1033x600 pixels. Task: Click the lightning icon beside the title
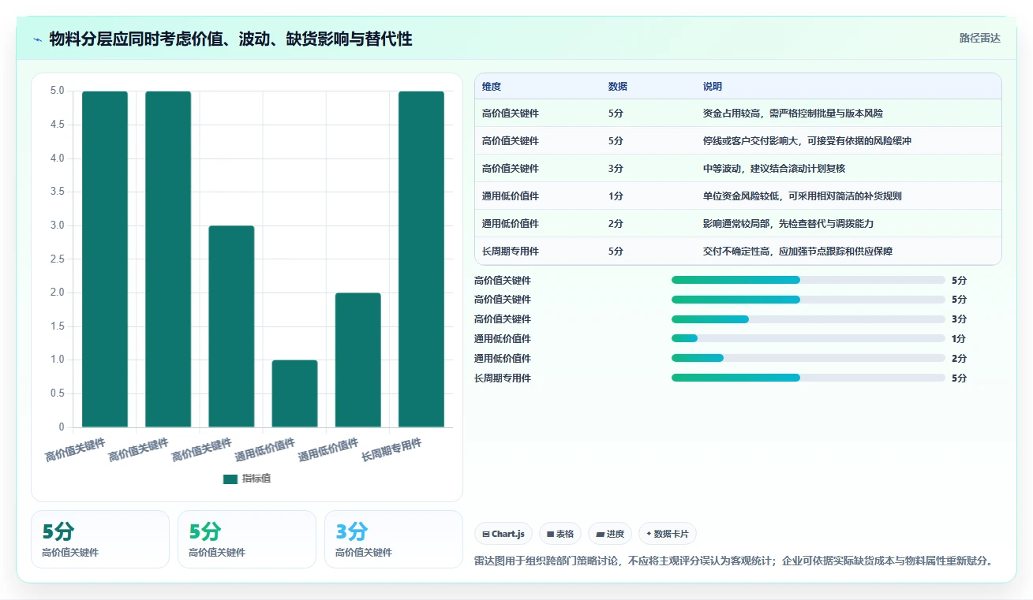point(38,39)
